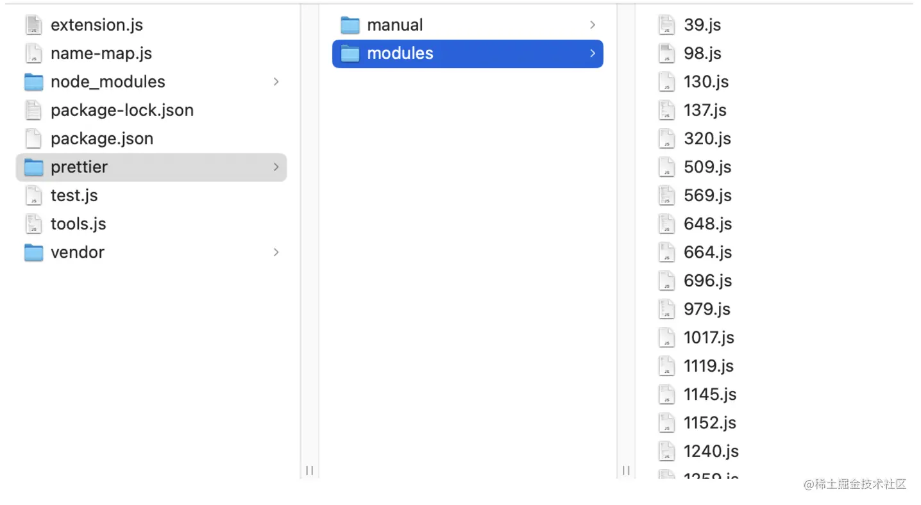Open the 569.js file entry
Image resolution: width=921 pixels, height=505 pixels.
pyautogui.click(x=707, y=195)
